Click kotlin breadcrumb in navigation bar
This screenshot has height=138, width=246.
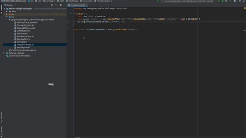61,1
